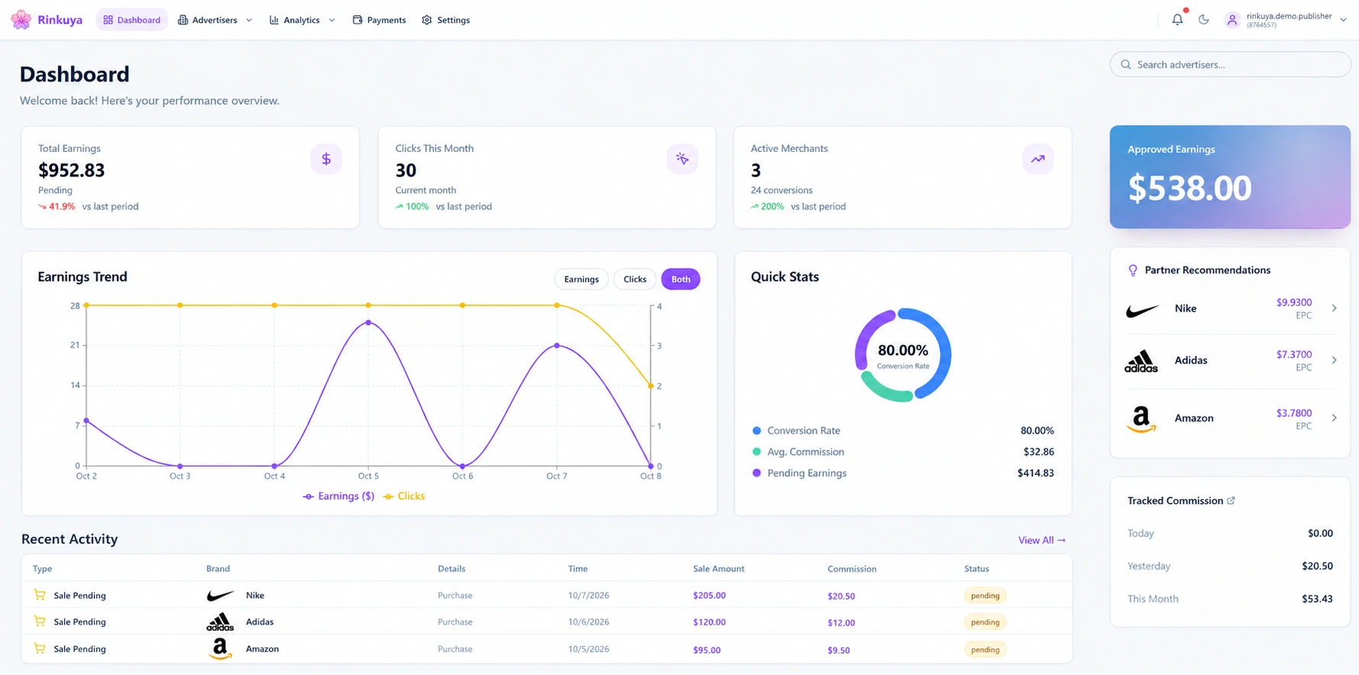The height and width of the screenshot is (675, 1359).
Task: Go to the Dashboard tab
Action: coord(132,20)
